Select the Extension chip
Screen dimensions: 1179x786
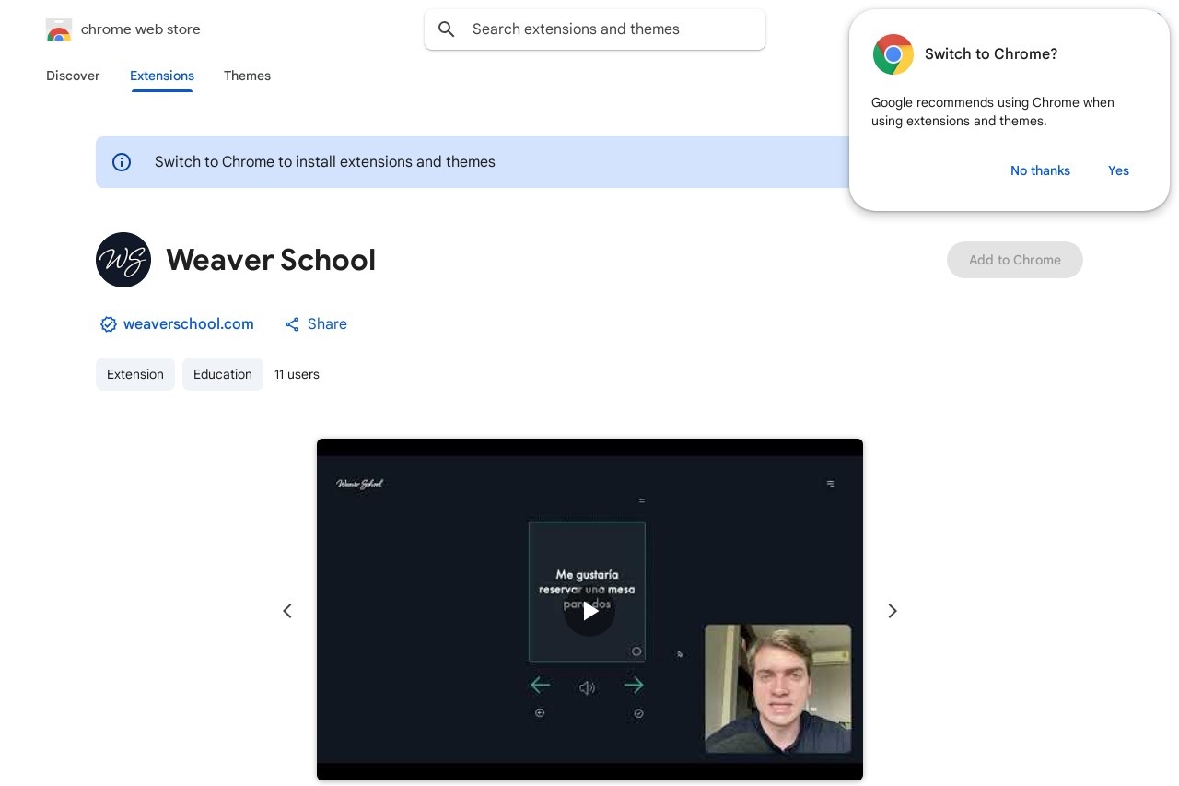(x=135, y=374)
